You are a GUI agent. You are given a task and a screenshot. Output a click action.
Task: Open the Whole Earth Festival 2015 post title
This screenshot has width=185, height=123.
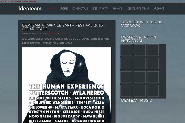click(64, 27)
